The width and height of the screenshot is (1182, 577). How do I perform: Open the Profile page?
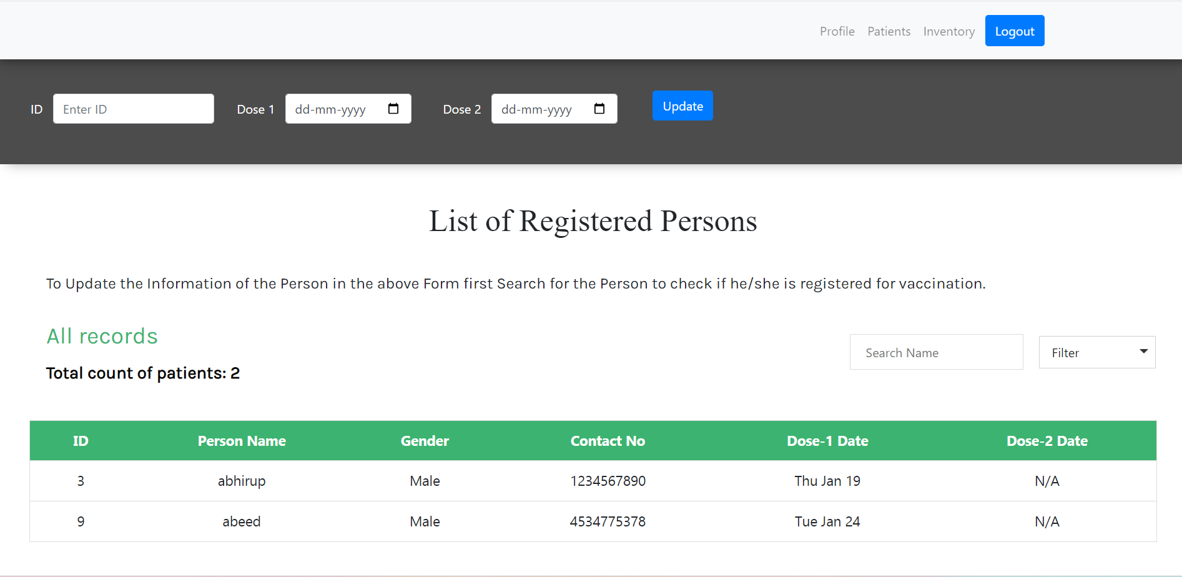(837, 31)
